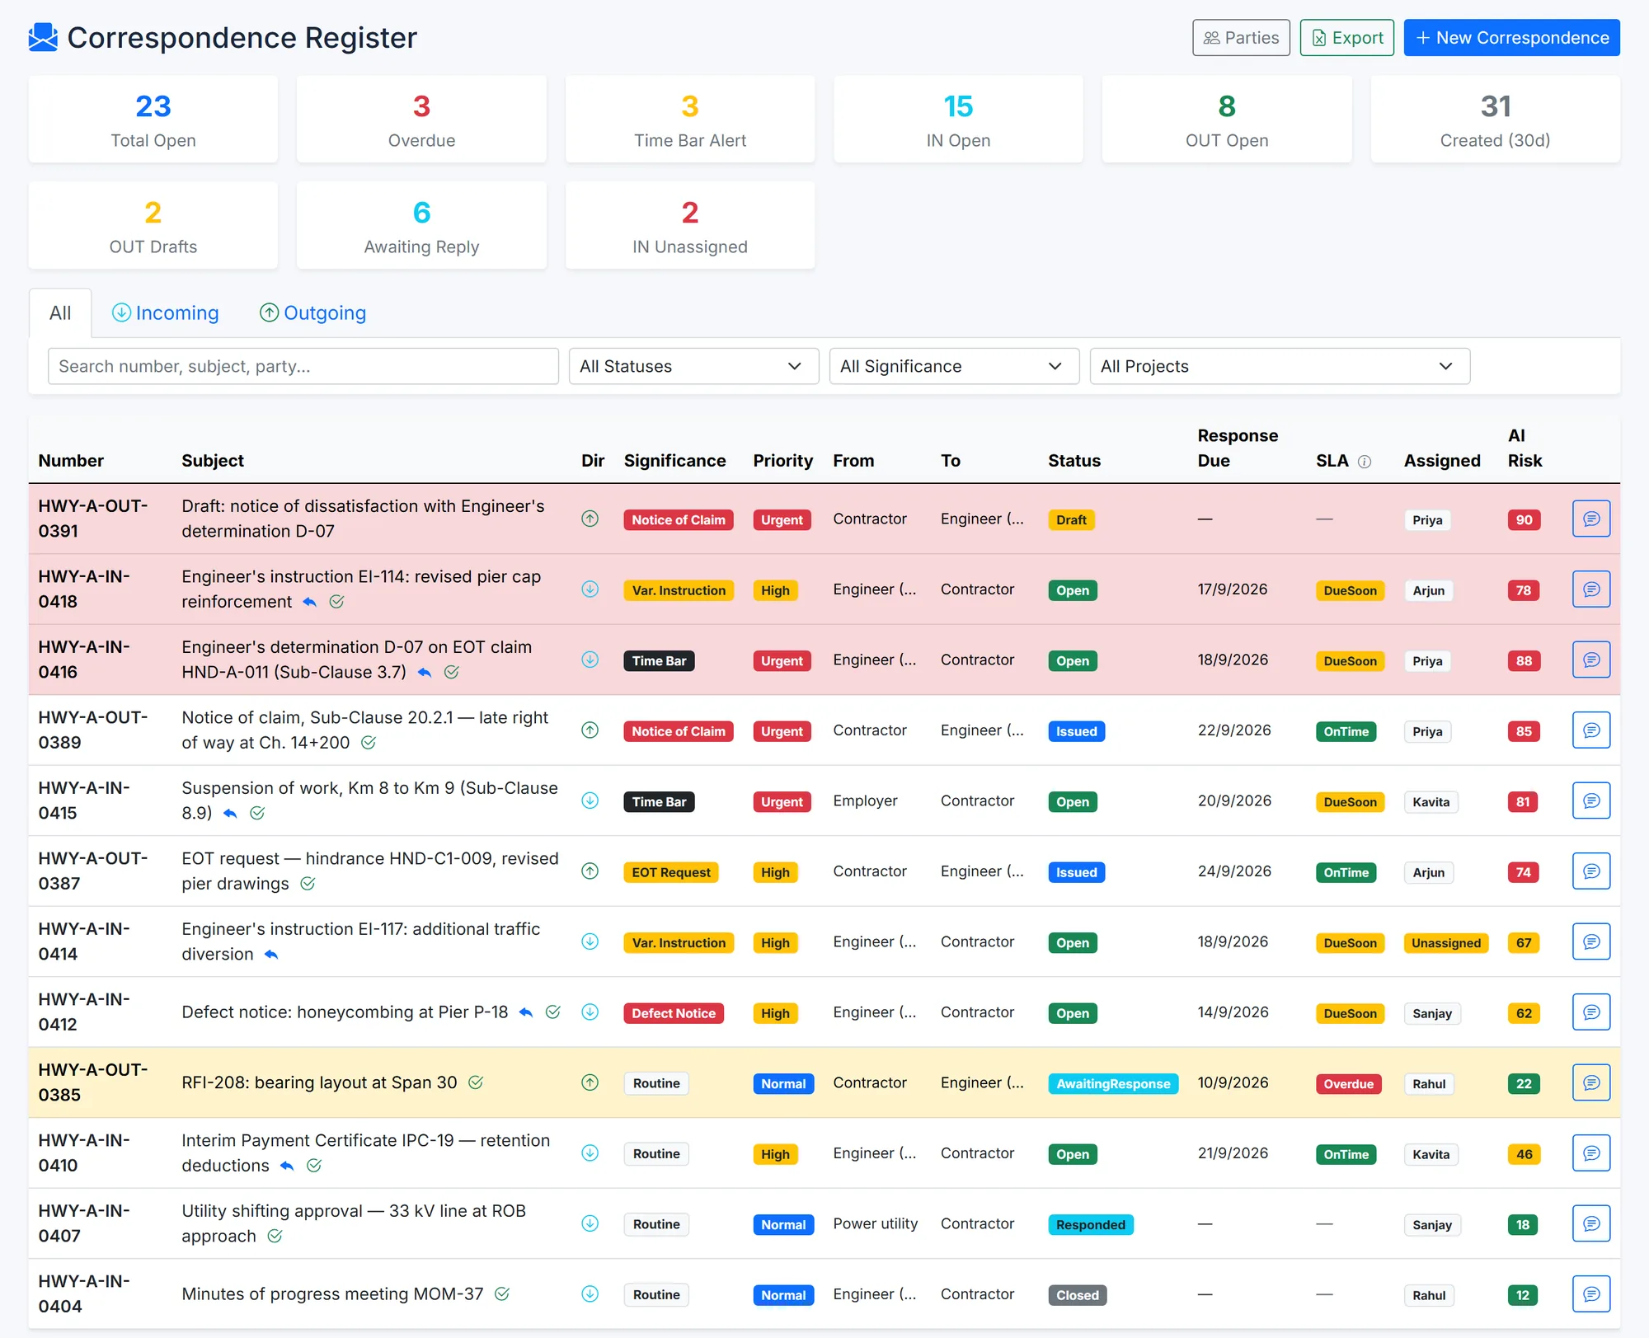Click IN Unassigned stat card
Image resolution: width=1649 pixels, height=1338 pixels.
click(x=690, y=226)
